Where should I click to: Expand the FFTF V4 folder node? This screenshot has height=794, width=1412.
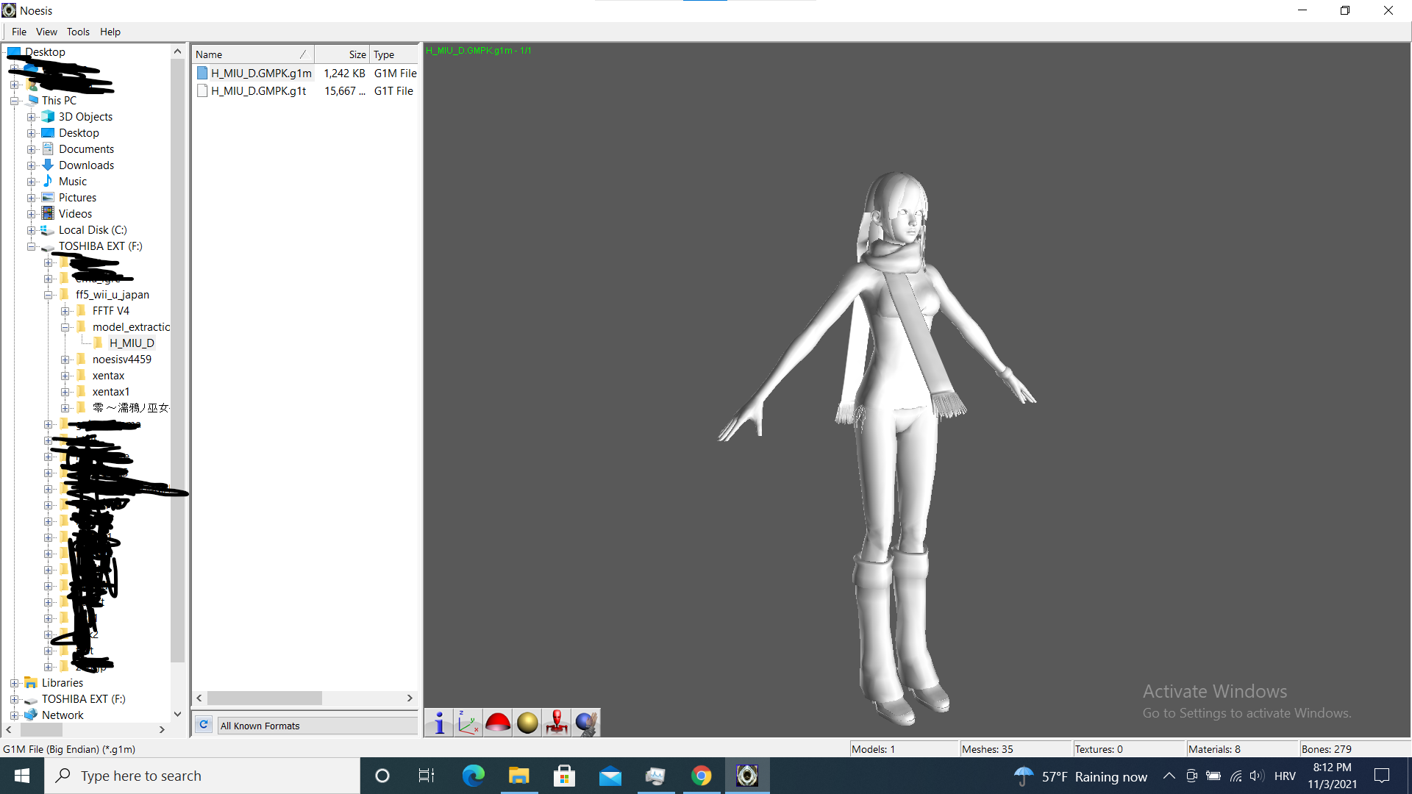coord(65,311)
